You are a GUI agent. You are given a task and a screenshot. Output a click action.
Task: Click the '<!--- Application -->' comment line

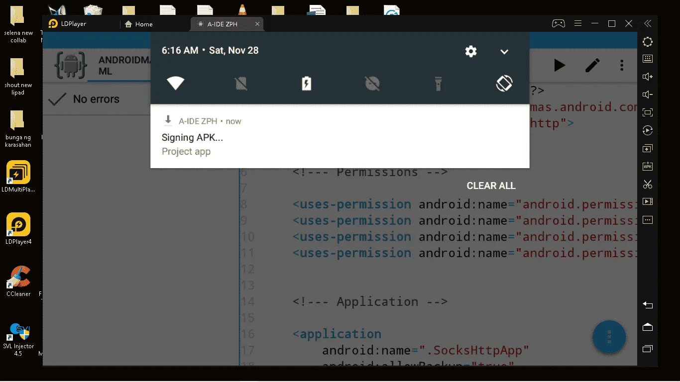(x=370, y=301)
